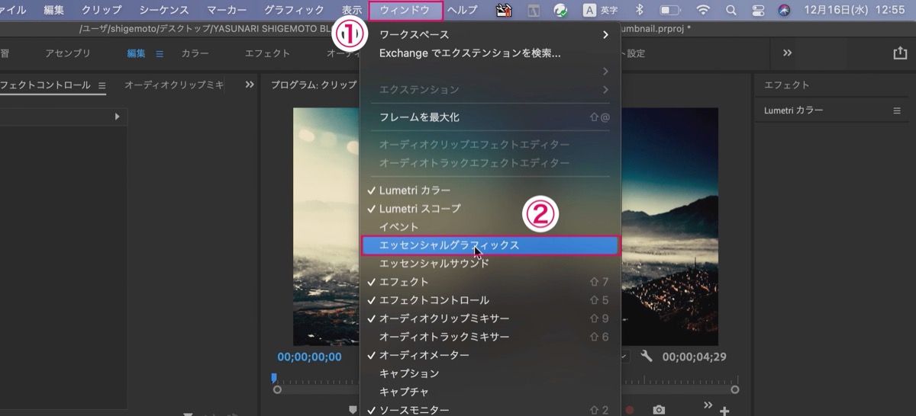Open the クリップ menu
Screen dimensions: 916x416
point(102,11)
